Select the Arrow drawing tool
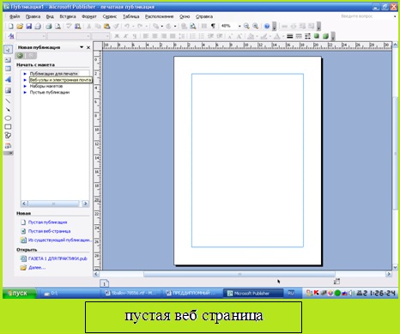 pos(8,109)
